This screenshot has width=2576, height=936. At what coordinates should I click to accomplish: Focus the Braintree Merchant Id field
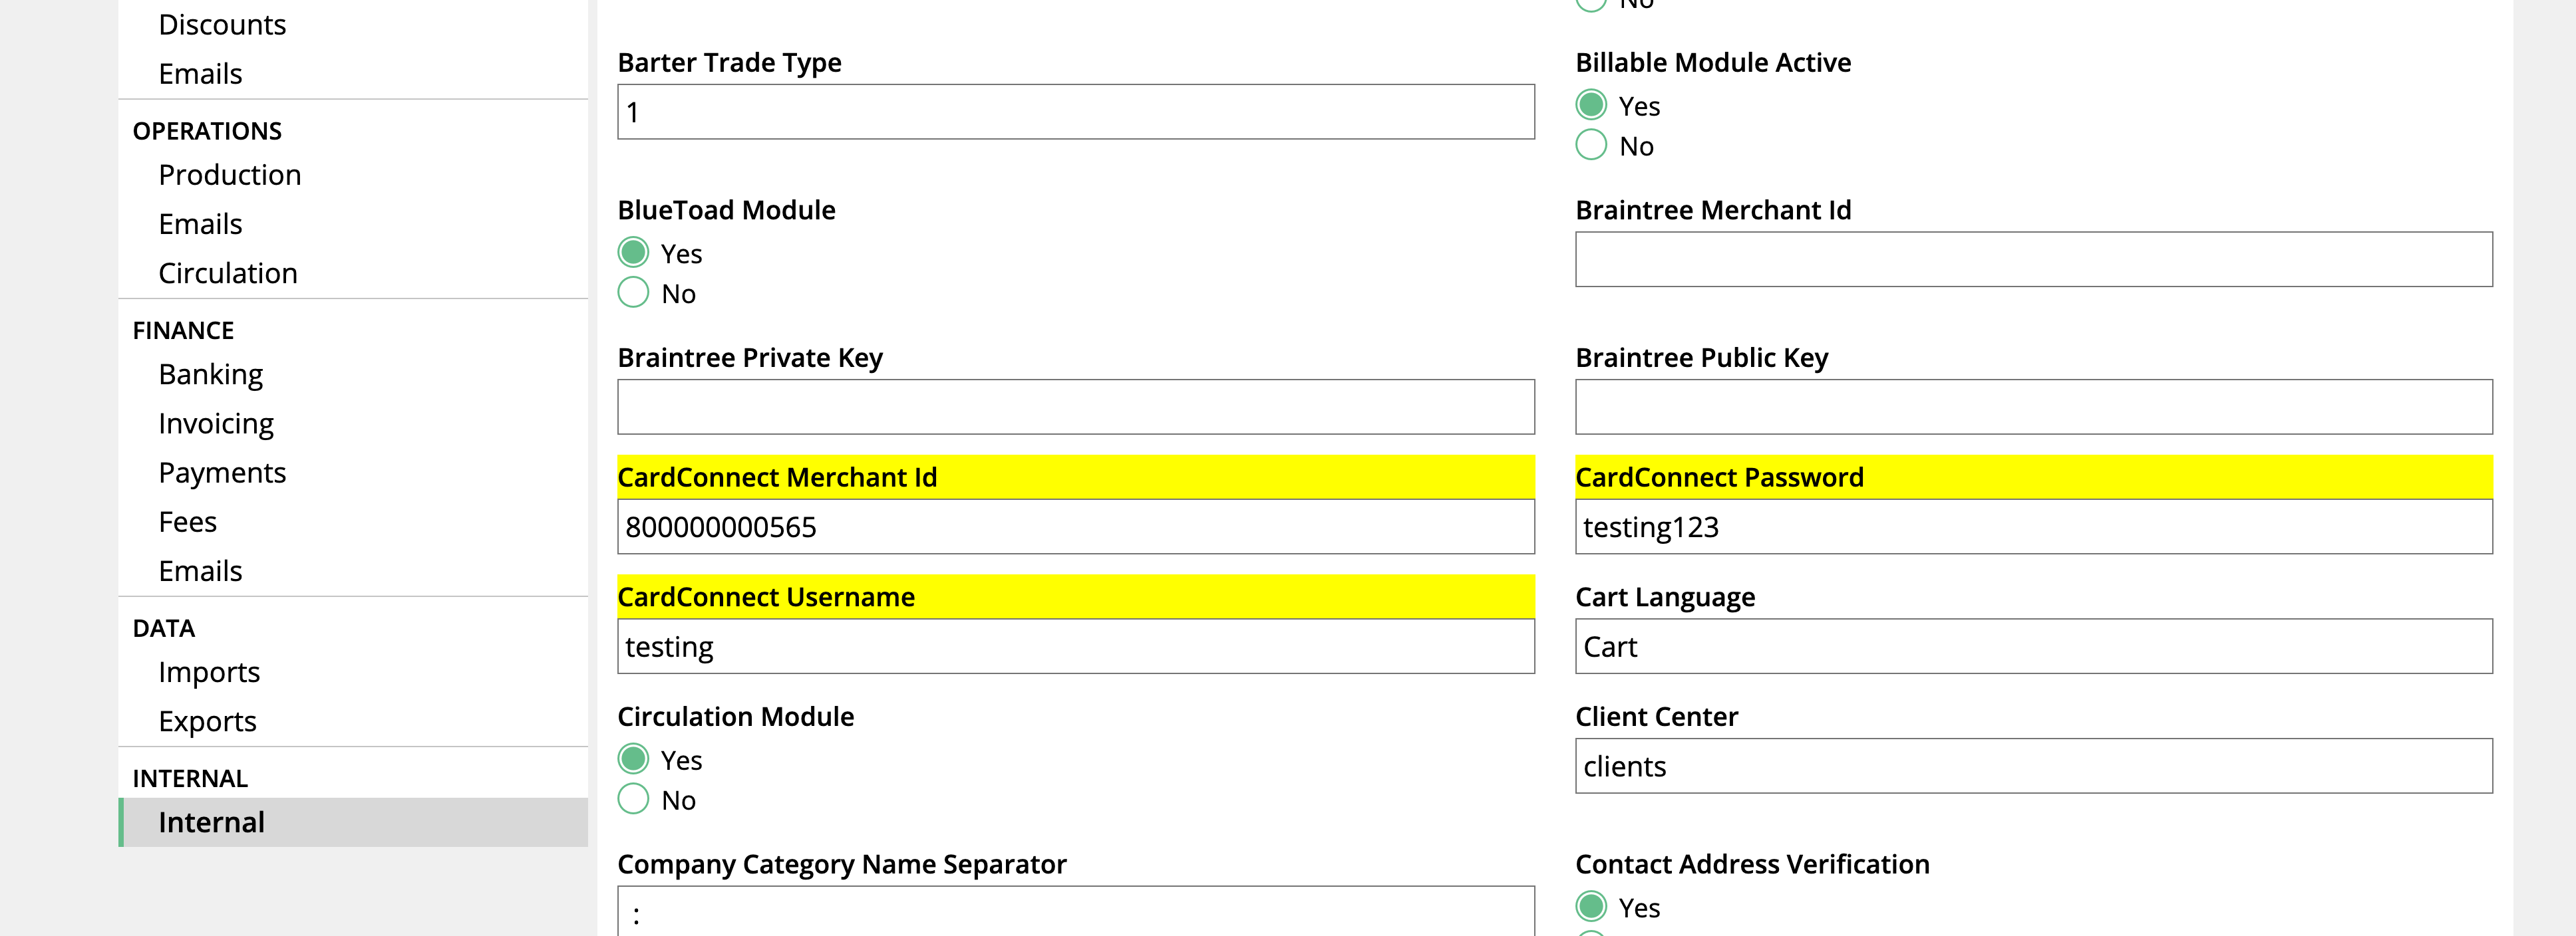pyautogui.click(x=2034, y=260)
